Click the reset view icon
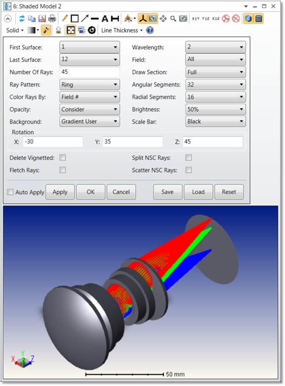 coord(183,19)
